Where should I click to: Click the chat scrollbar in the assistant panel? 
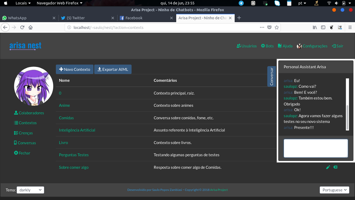tap(347, 117)
